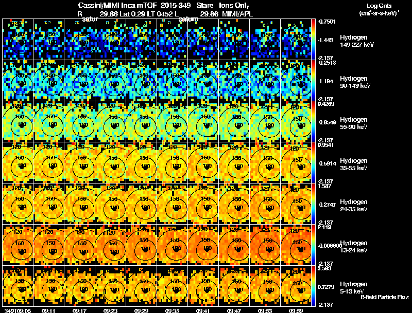
Task: Click the 09:47 time label
Action: 234,310
